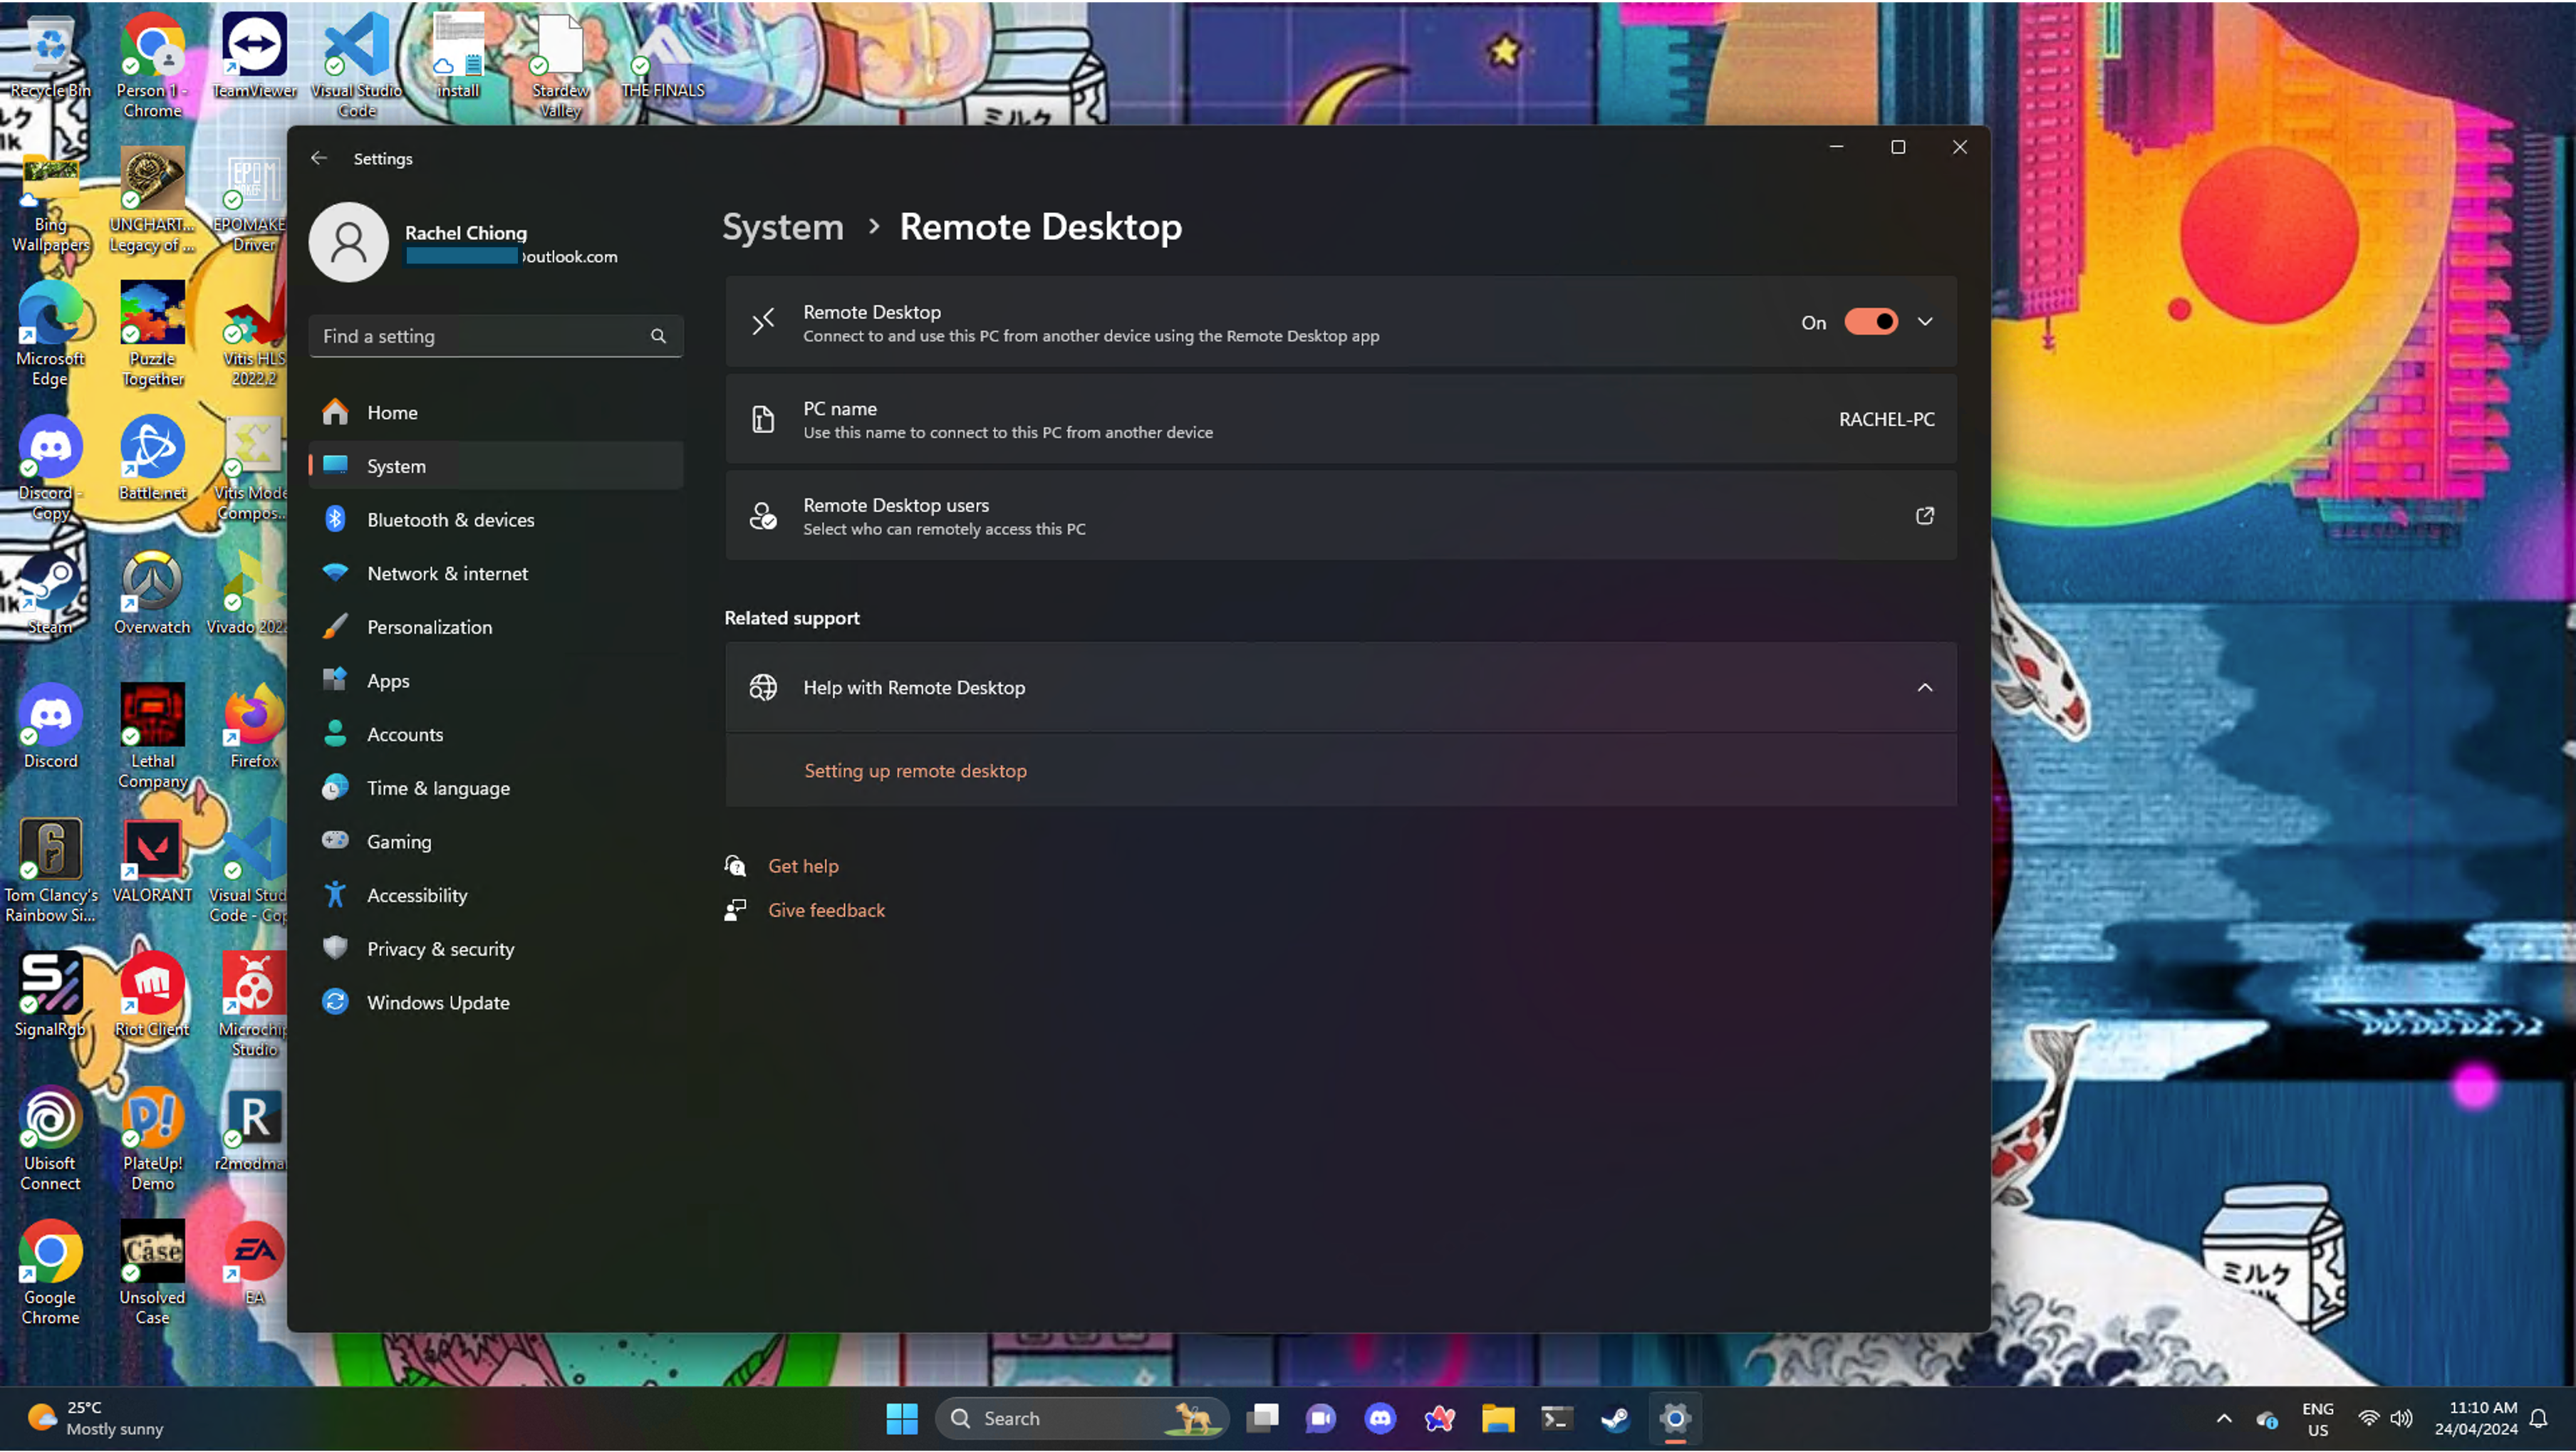Expand Remote Desktop settings chevron

[x=1927, y=322]
